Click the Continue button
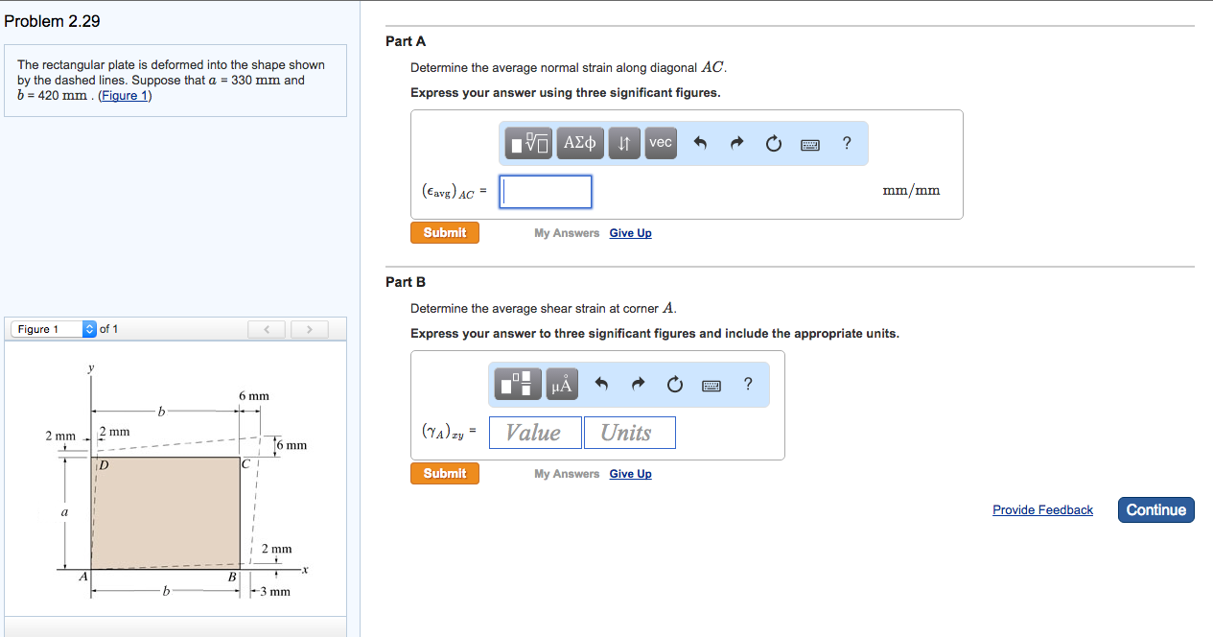The width and height of the screenshot is (1213, 637). [x=1155, y=510]
